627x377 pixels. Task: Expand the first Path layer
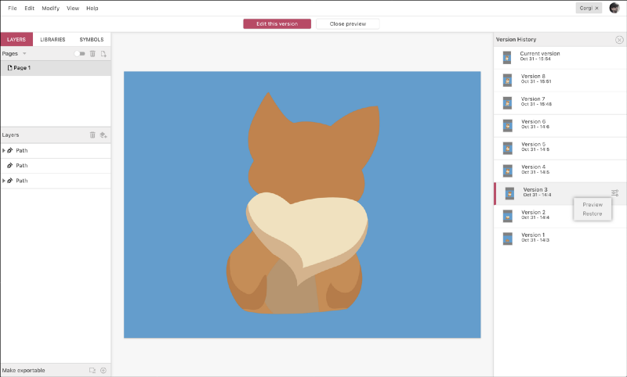[x=4, y=150]
